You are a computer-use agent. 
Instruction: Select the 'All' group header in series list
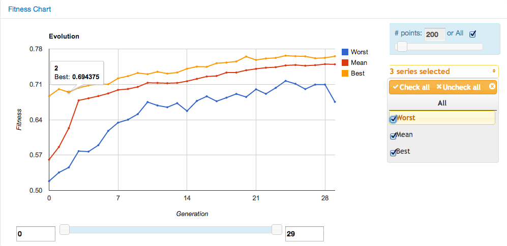442,103
